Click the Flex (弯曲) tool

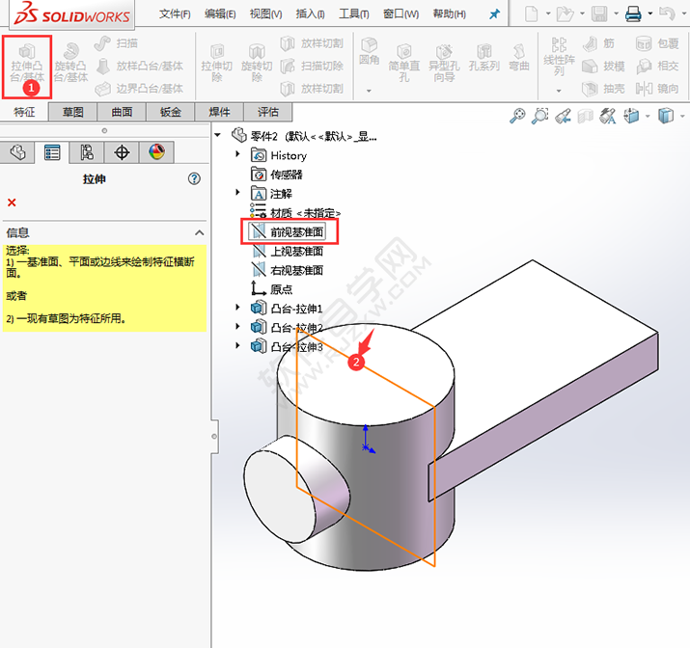pos(519,59)
